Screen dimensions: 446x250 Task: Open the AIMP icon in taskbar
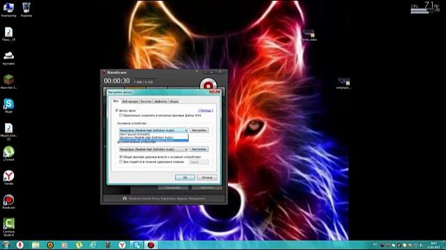coord(50,245)
